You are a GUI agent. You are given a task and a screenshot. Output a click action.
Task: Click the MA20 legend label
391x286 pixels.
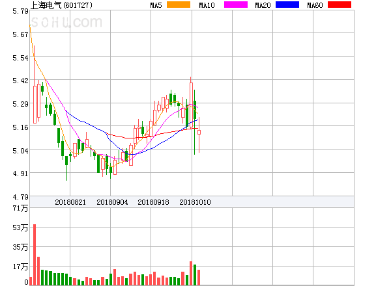pos(263,5)
